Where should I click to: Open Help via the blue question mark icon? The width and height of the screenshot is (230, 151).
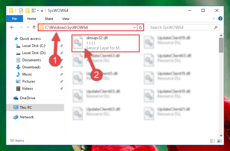tap(220, 18)
